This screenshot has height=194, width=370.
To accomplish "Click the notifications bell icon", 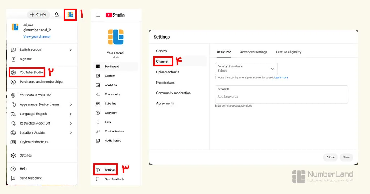I will (x=56, y=15).
